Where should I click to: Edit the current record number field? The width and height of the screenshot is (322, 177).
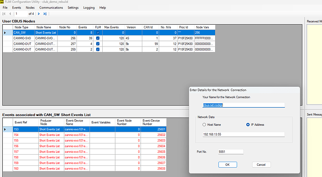click(x=21, y=14)
